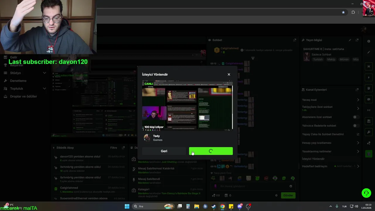The image size is (375, 211).
Task: Open the Gelir sidebar item
Action: coord(14,57)
